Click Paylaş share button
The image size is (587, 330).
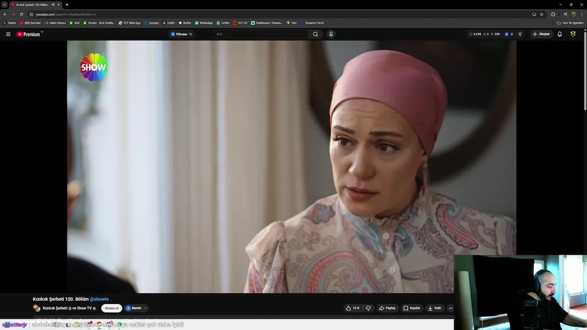(387, 308)
